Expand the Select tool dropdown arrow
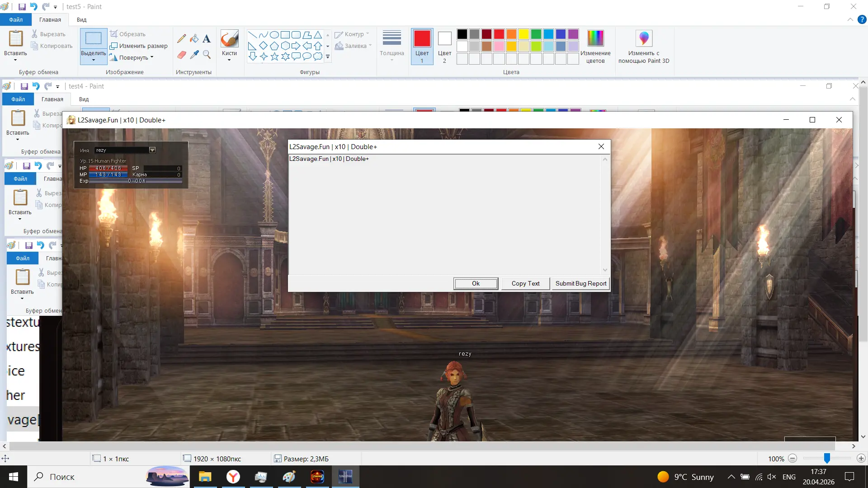 click(94, 60)
